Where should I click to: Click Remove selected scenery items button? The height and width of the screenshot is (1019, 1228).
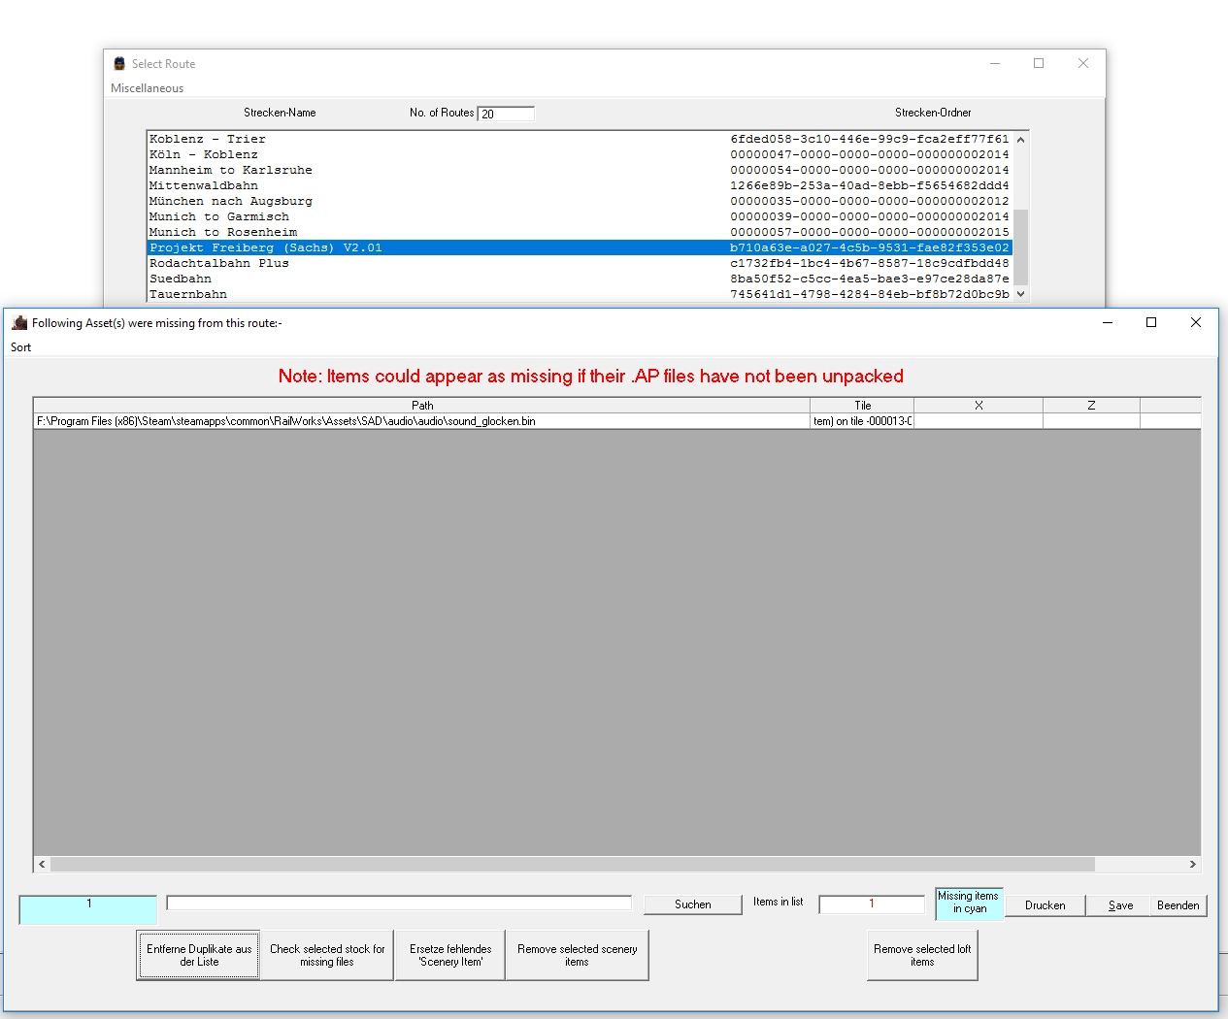coord(577,955)
